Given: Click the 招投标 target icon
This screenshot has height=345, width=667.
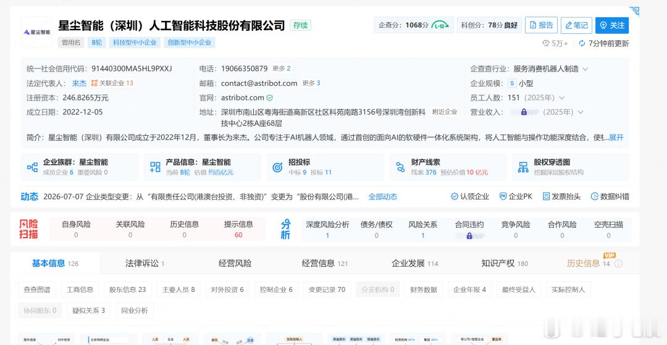Looking at the screenshot, I should pos(277,167).
